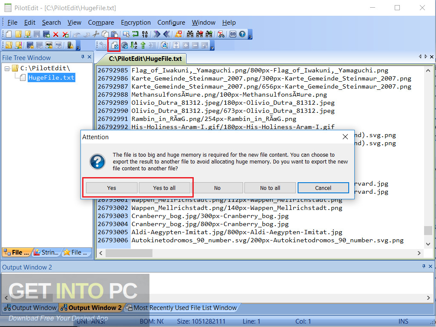Open Find with binoculars icon
Screen dimensions: 436x327
[190, 34]
